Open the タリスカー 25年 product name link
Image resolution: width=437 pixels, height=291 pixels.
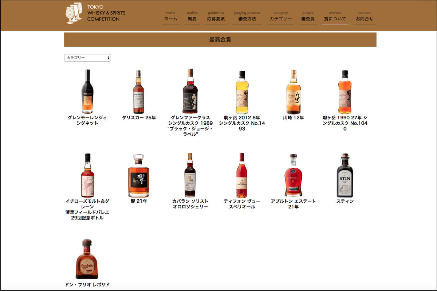pyautogui.click(x=139, y=117)
